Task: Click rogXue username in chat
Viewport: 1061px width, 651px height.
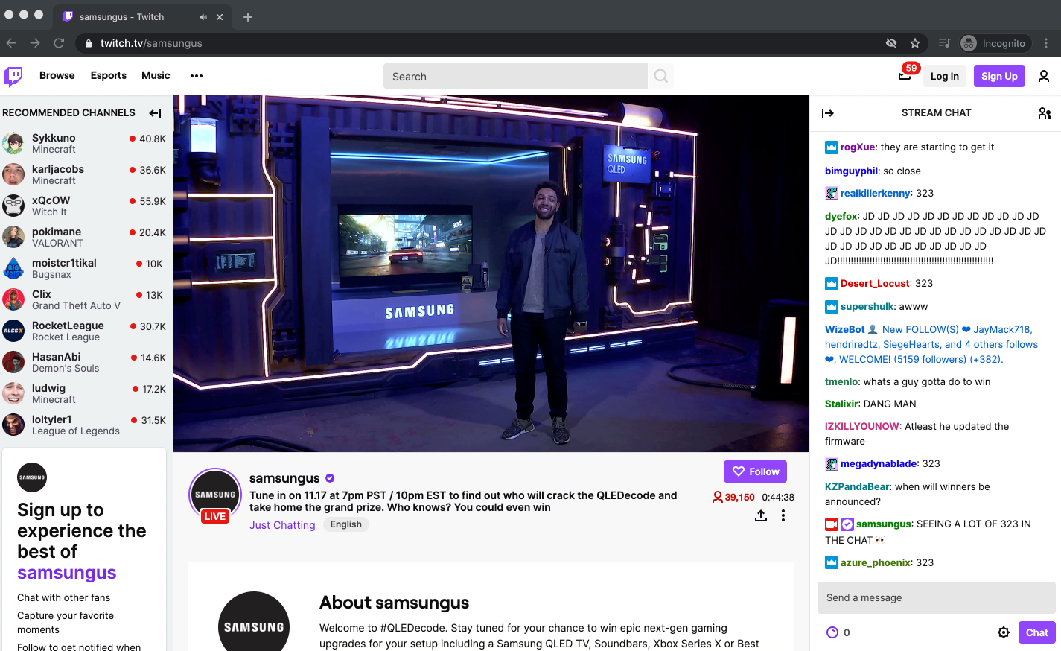Action: coord(858,147)
